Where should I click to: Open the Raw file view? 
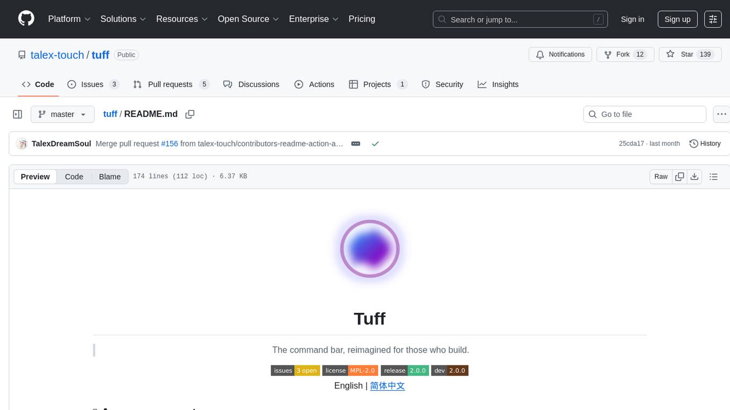pos(661,177)
